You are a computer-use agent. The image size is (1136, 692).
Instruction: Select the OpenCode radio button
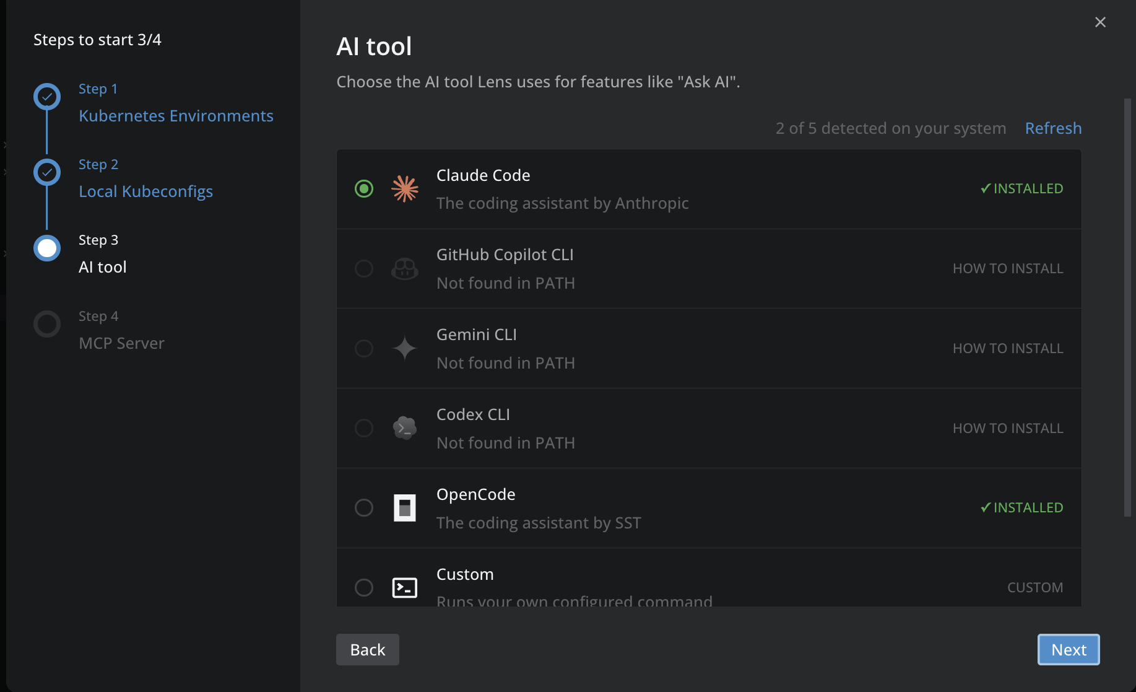(364, 508)
